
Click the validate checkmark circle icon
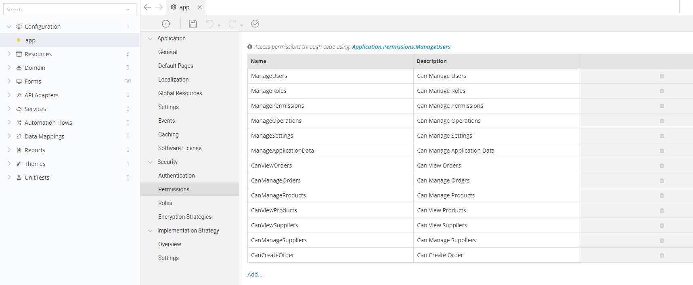click(x=255, y=24)
